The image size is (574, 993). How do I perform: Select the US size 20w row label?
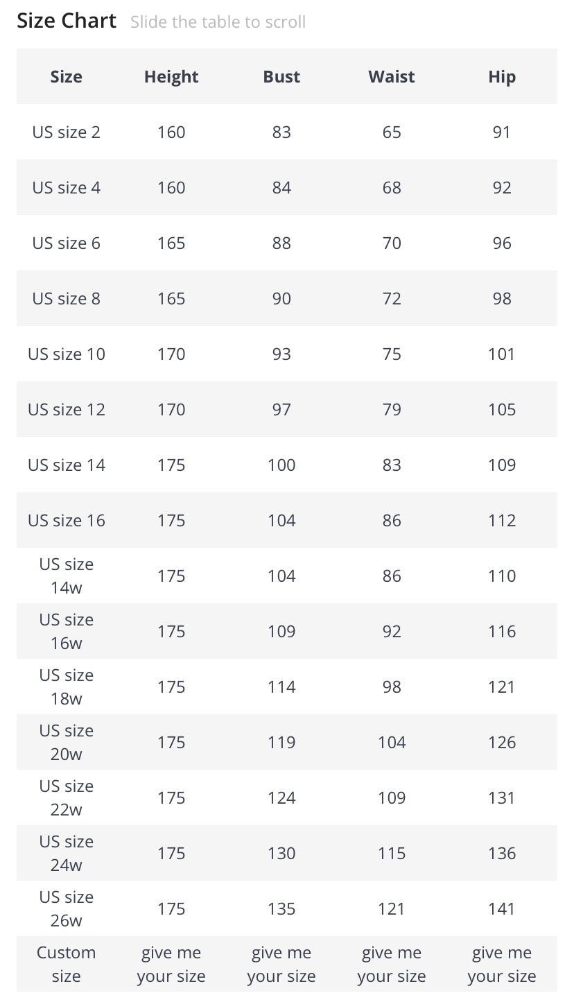(67, 742)
